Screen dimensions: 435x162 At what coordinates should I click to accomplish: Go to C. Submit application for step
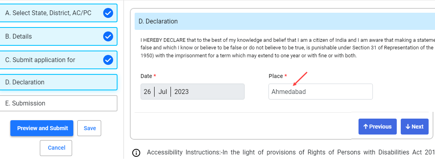click(x=59, y=60)
